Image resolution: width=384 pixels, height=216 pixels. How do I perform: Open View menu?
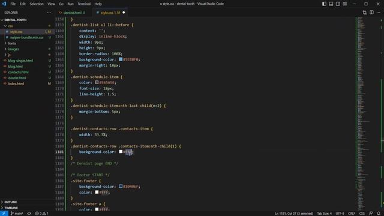tap(51, 4)
